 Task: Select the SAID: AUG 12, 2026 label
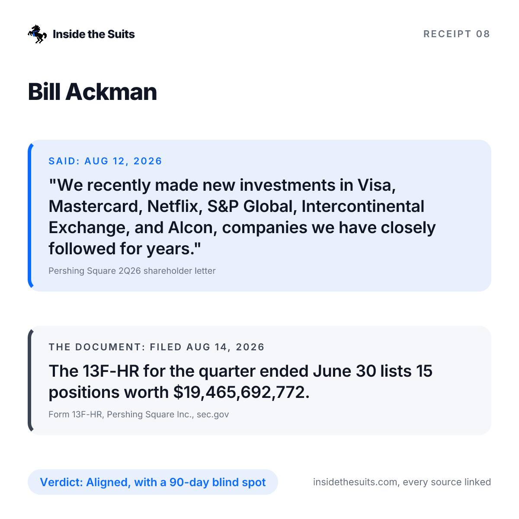tap(105, 161)
